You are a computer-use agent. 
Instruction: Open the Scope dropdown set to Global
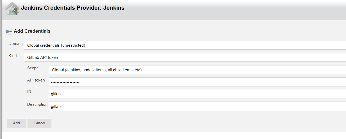197,70
